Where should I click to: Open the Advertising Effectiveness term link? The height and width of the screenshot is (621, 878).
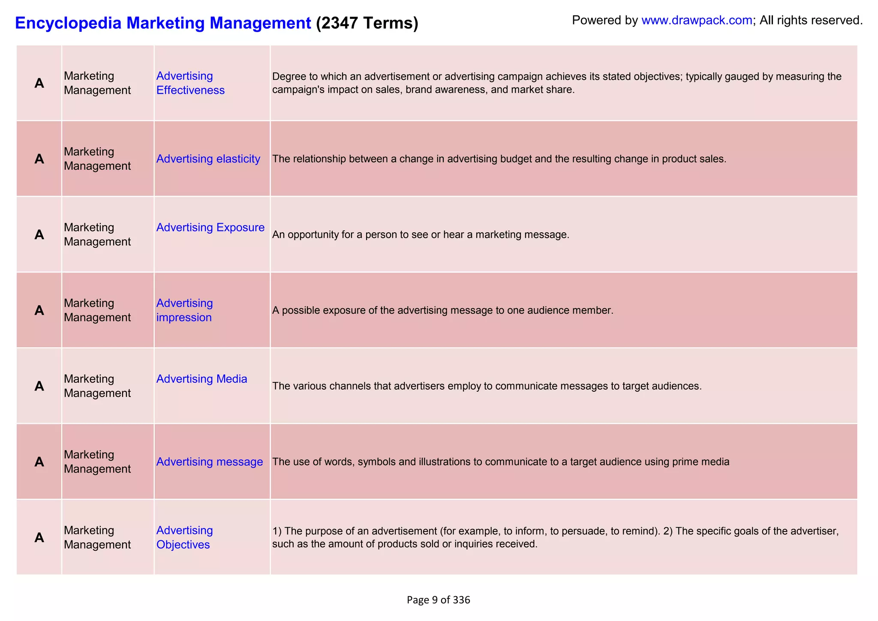pos(190,83)
